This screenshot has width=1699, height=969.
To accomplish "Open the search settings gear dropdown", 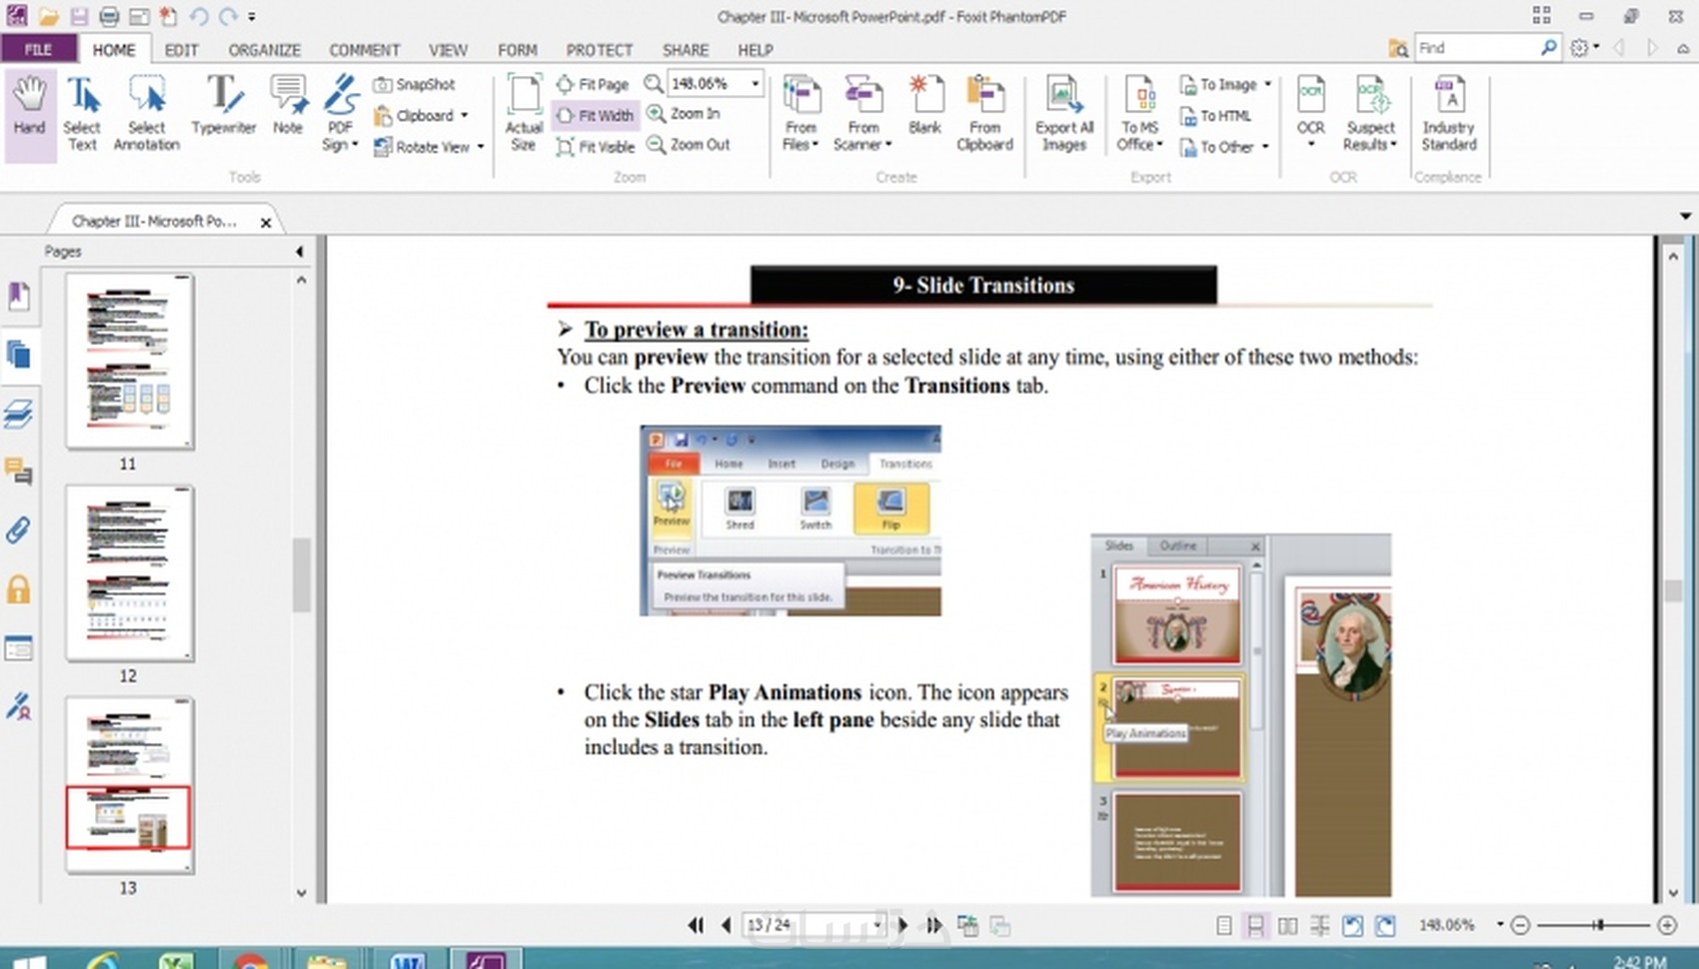I will pyautogui.click(x=1584, y=47).
